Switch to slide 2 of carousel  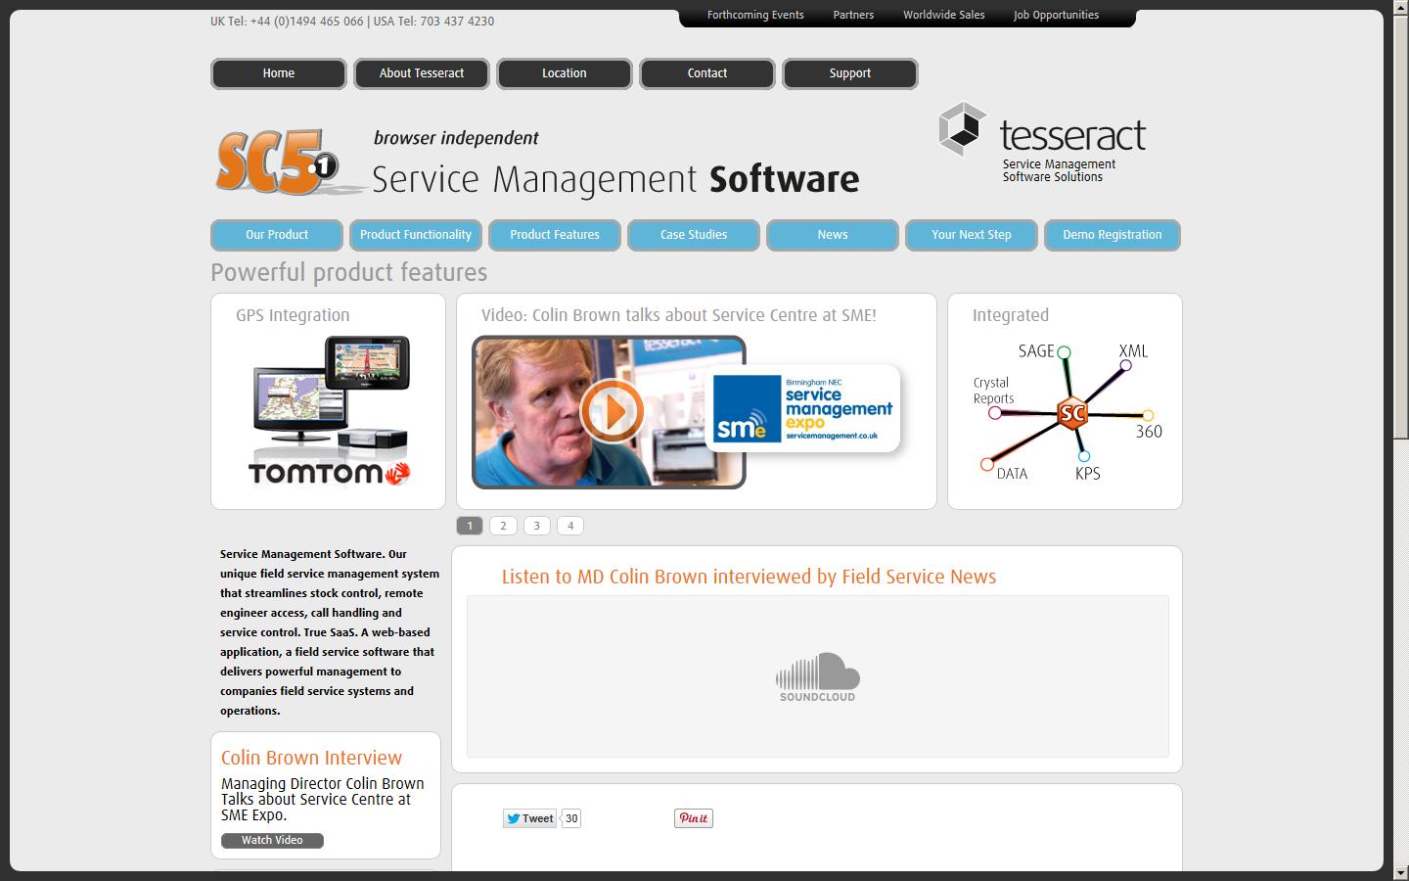(x=503, y=526)
